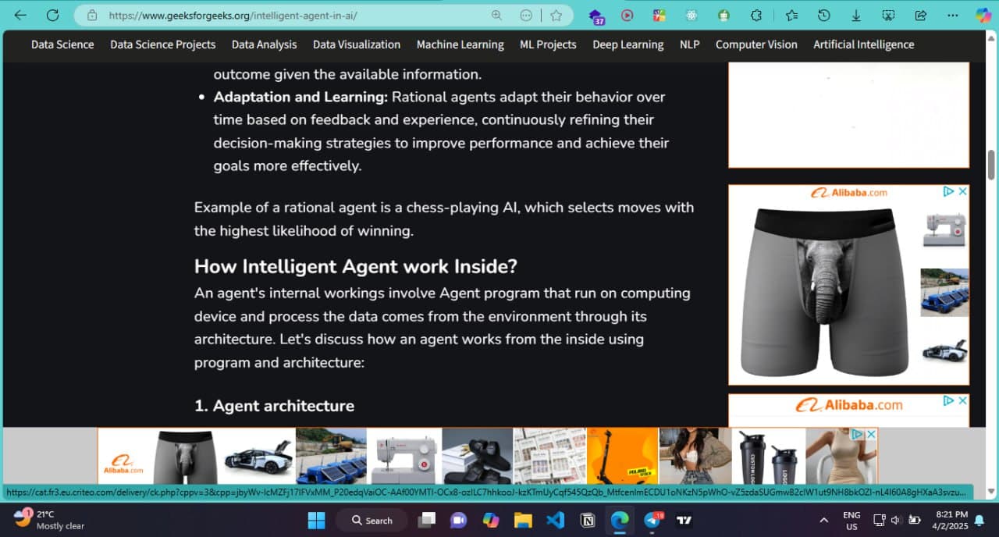Open the Downloads arrow icon

coord(856,15)
